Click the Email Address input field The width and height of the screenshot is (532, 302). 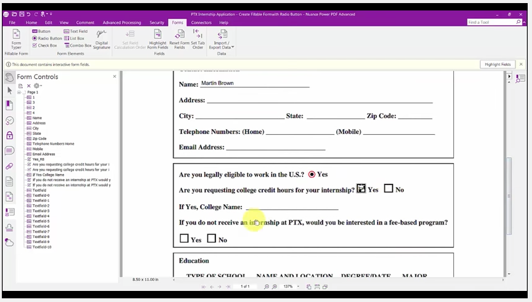(x=275, y=146)
